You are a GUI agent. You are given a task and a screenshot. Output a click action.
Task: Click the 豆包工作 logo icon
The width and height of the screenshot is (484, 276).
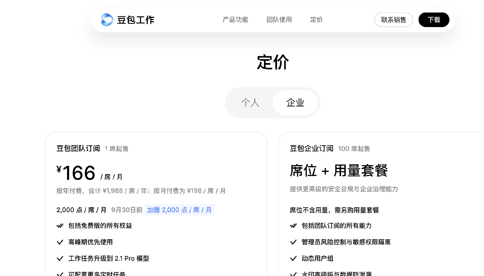(107, 20)
